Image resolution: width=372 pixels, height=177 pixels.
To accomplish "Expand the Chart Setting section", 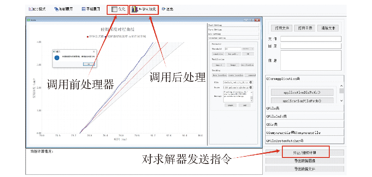I will click(x=233, y=25).
